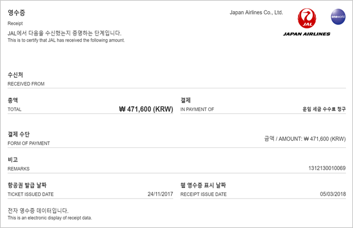Image resolution: width=353 pixels, height=228 pixels.
Task: Click the 웹 영수증 표시 날짜 label
Action: click(x=203, y=185)
